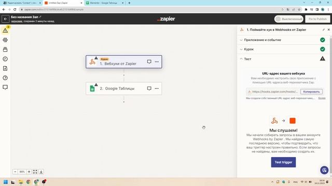Export Zap image download icon
Viewport: 332px width, 186px height.
tap(41, 172)
